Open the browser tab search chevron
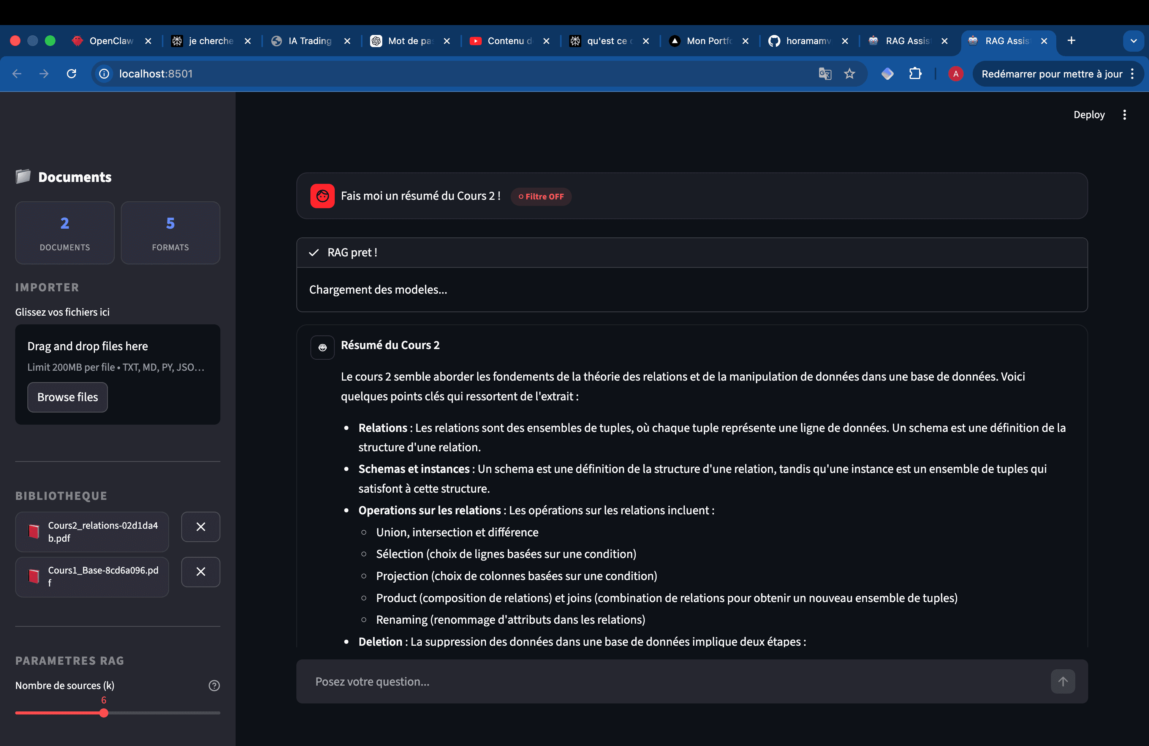The image size is (1149, 746). tap(1133, 41)
